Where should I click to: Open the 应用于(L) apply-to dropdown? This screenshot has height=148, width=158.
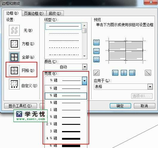pyautogui.click(x=150, y=87)
